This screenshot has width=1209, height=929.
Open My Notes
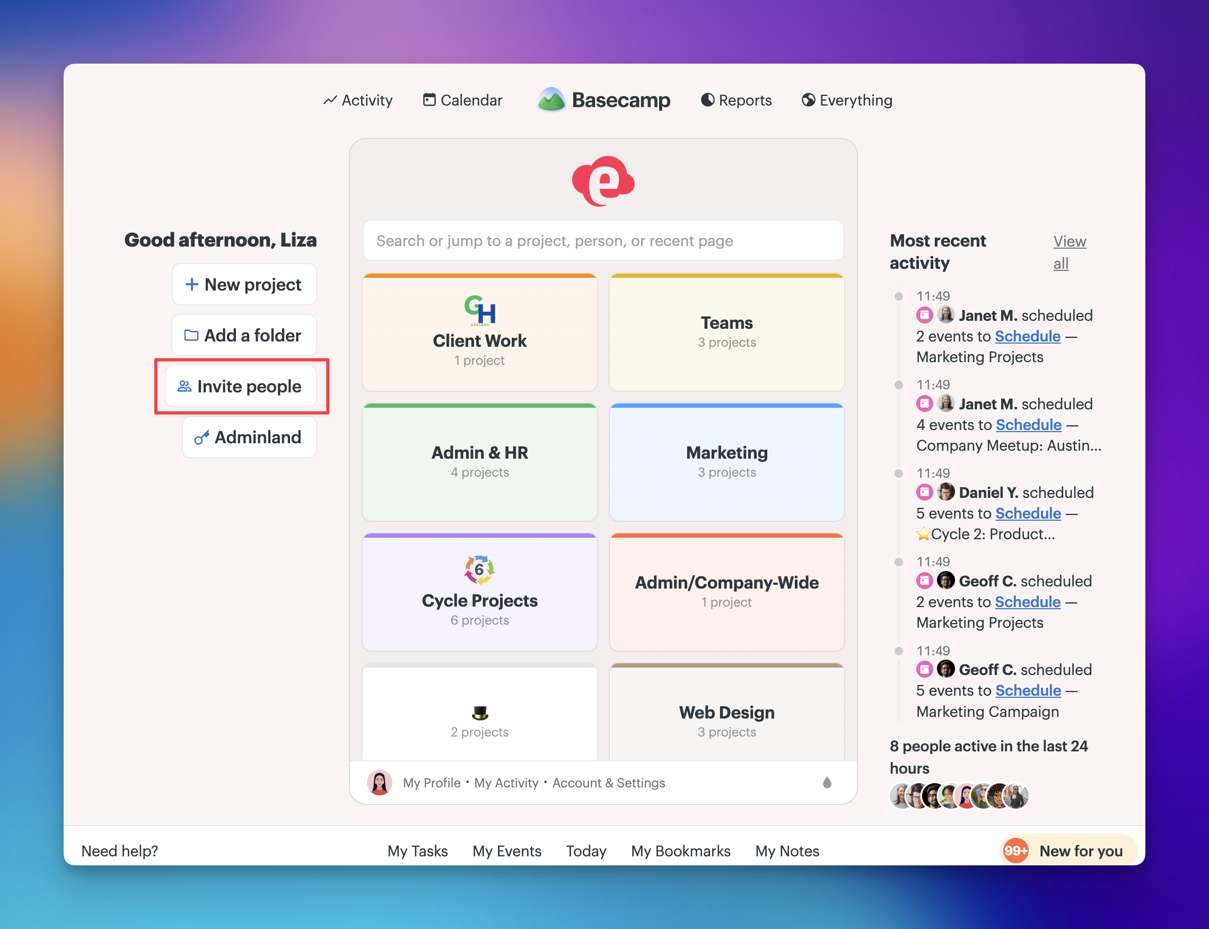(787, 851)
